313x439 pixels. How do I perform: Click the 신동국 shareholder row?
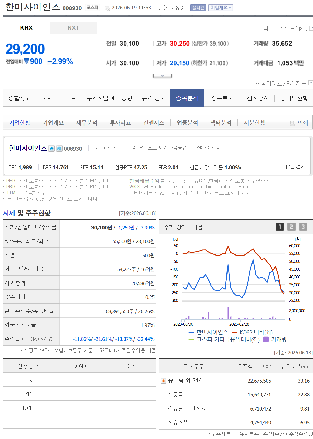(x=236, y=394)
